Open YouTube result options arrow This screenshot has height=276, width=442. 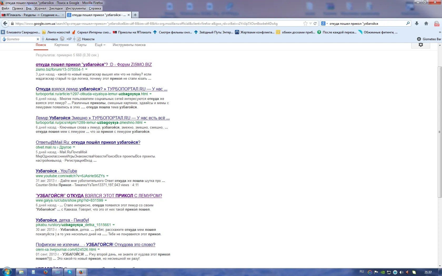pyautogui.click(x=107, y=176)
